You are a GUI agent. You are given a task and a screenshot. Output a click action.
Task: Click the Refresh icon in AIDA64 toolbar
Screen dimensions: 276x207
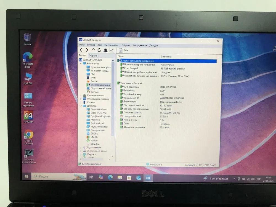pyautogui.click(x=99, y=50)
